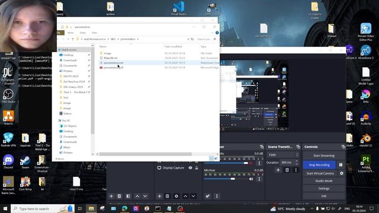Pop out the Controls dock
This screenshot has width=379, height=213.
click(x=343, y=147)
